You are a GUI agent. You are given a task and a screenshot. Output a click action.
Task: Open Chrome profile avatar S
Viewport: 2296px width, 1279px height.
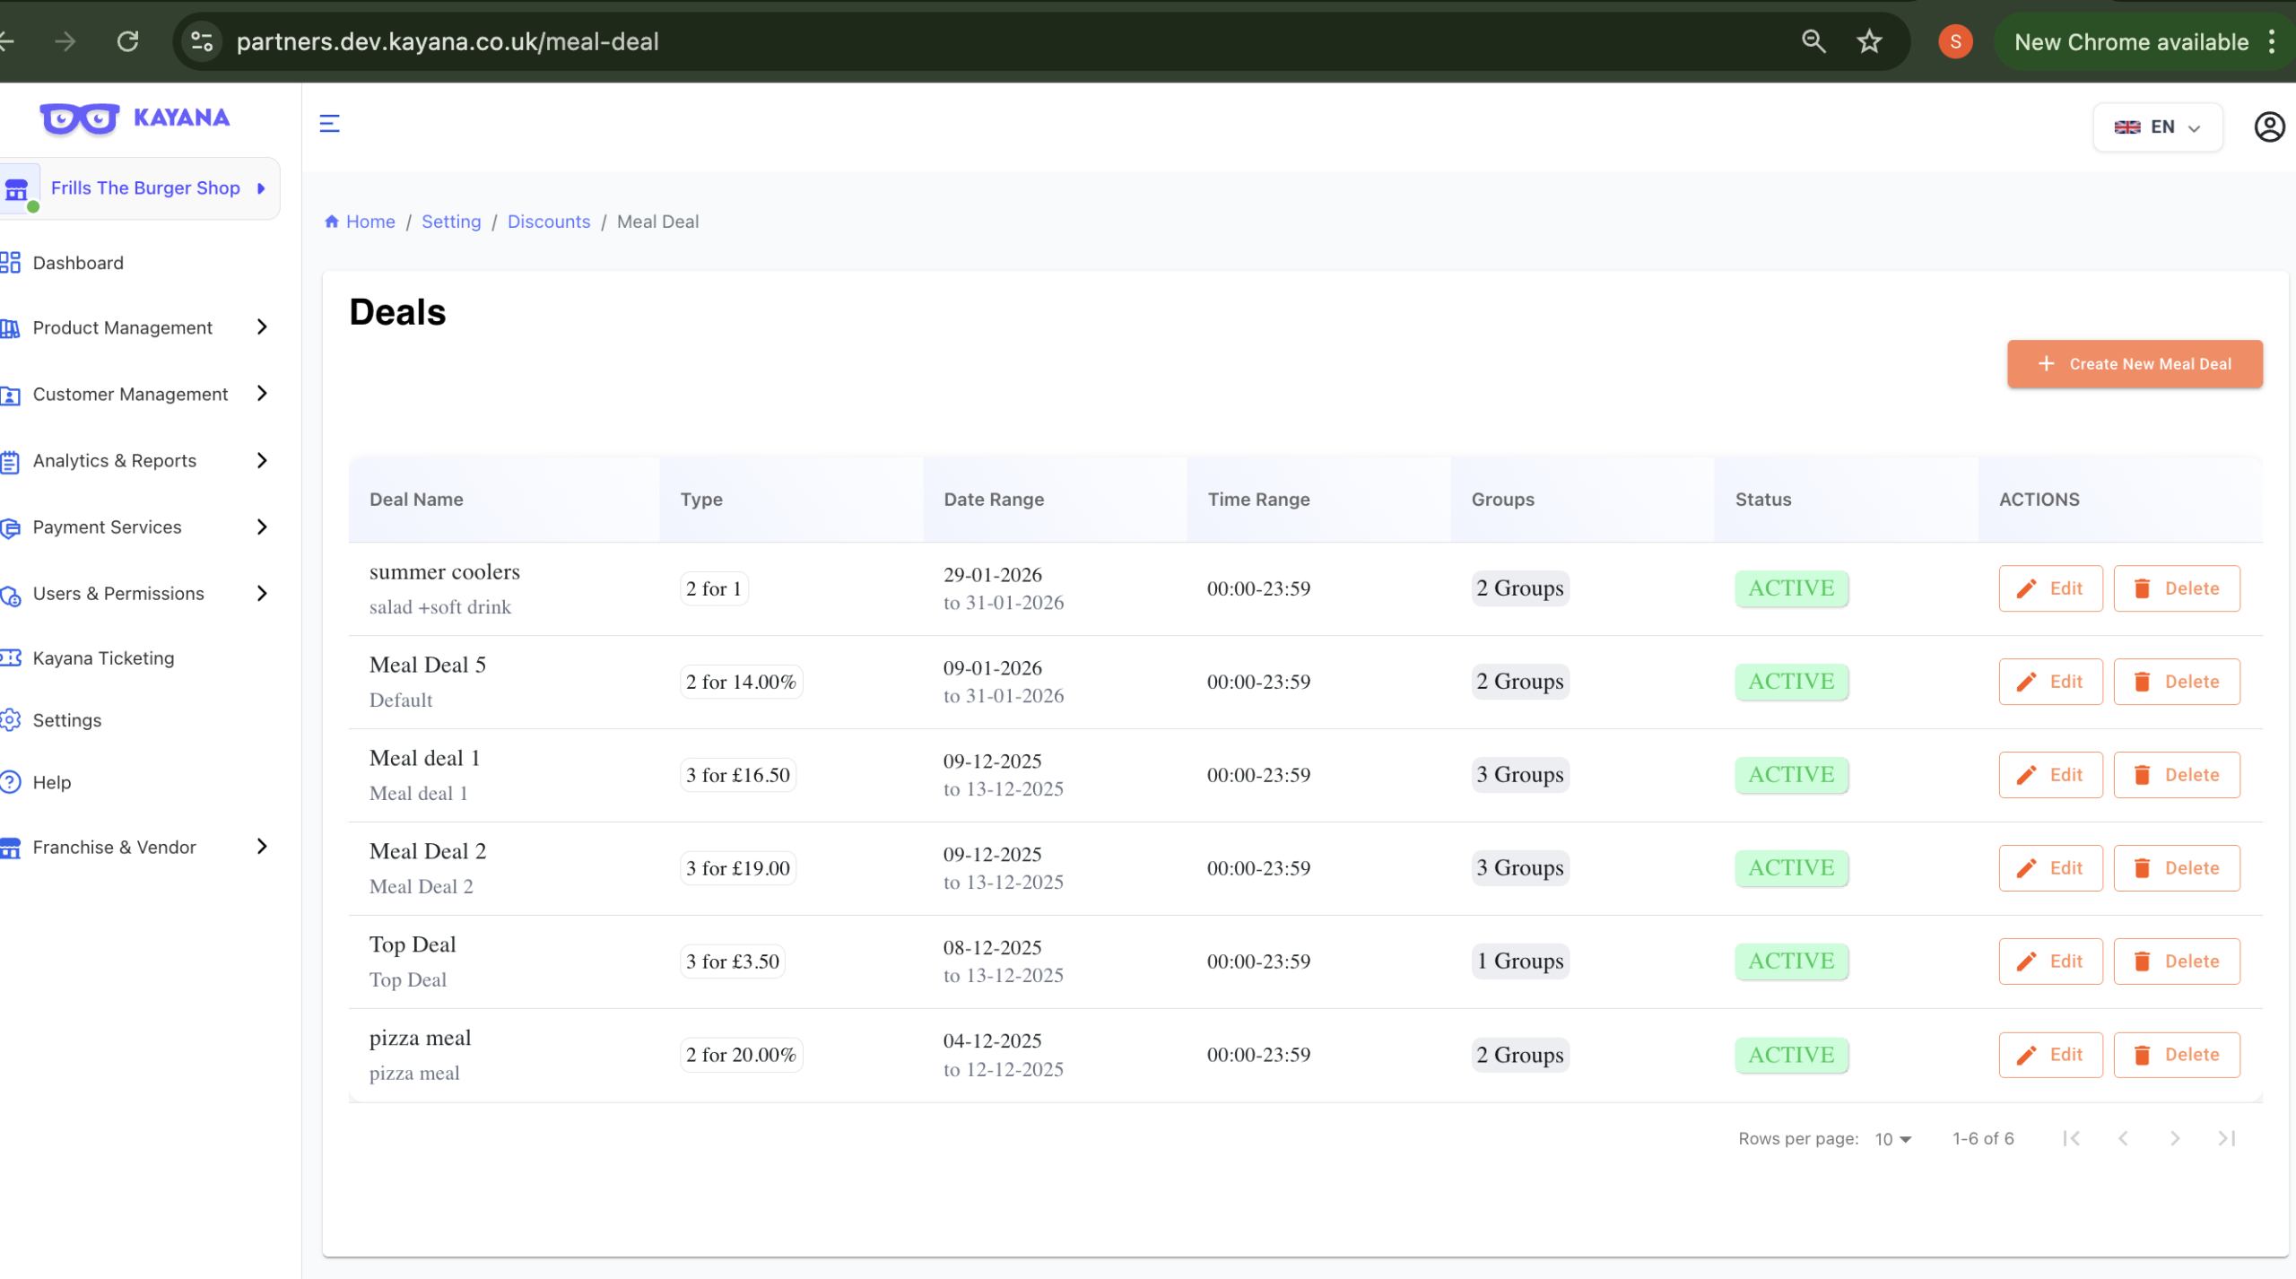[x=1955, y=41]
